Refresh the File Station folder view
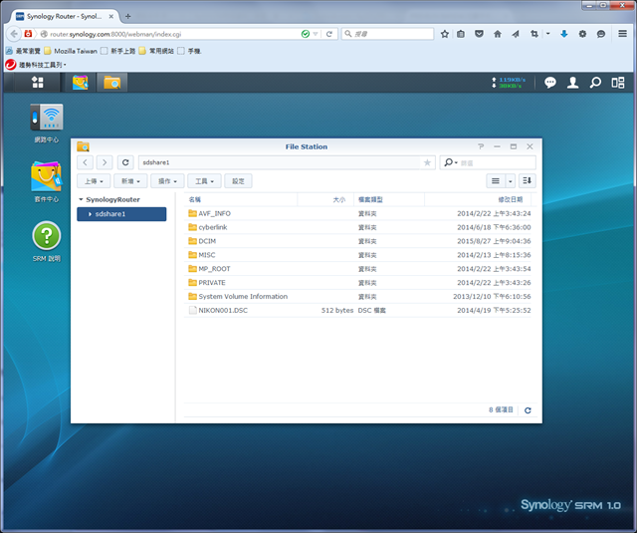 pyautogui.click(x=125, y=162)
